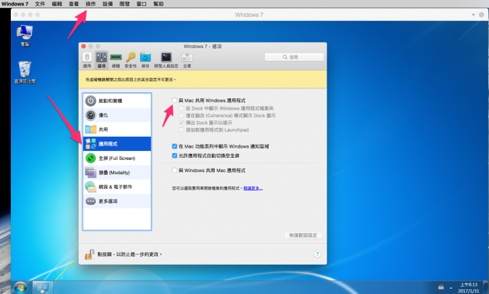
Task: Open the developer settings terminal icon
Action: (166, 60)
